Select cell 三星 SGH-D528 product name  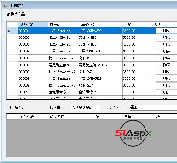[x=100, y=79]
